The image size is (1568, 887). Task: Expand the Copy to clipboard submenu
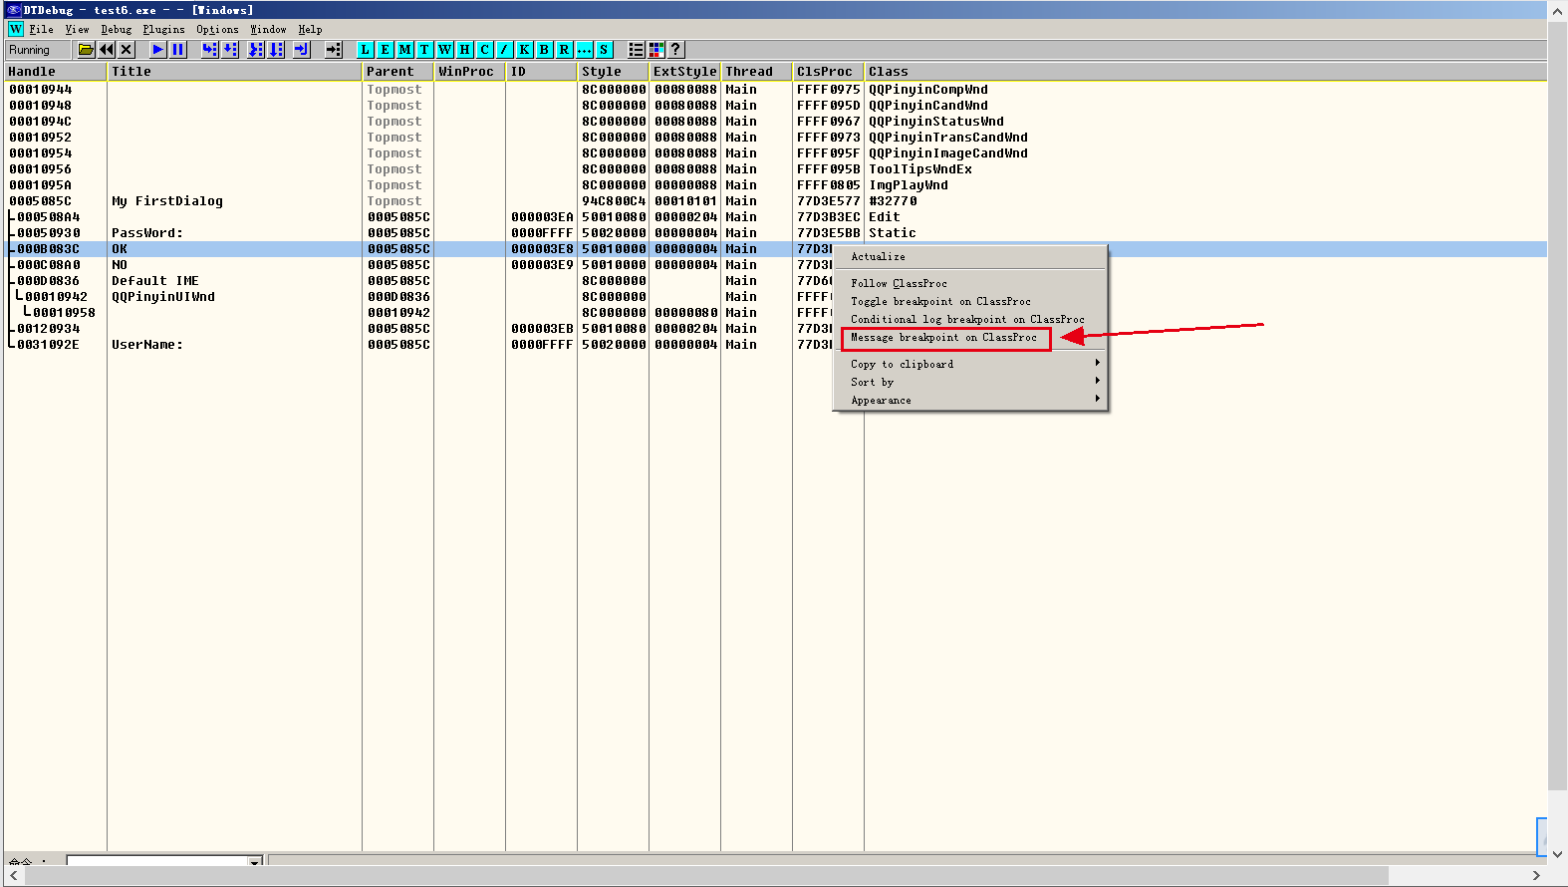[x=970, y=365]
